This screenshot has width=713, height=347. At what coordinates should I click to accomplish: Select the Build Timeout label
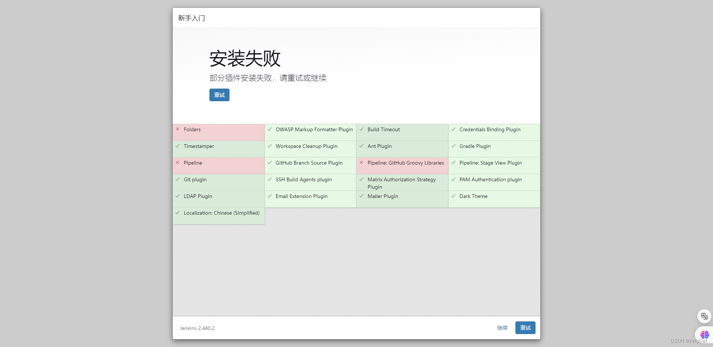384,129
